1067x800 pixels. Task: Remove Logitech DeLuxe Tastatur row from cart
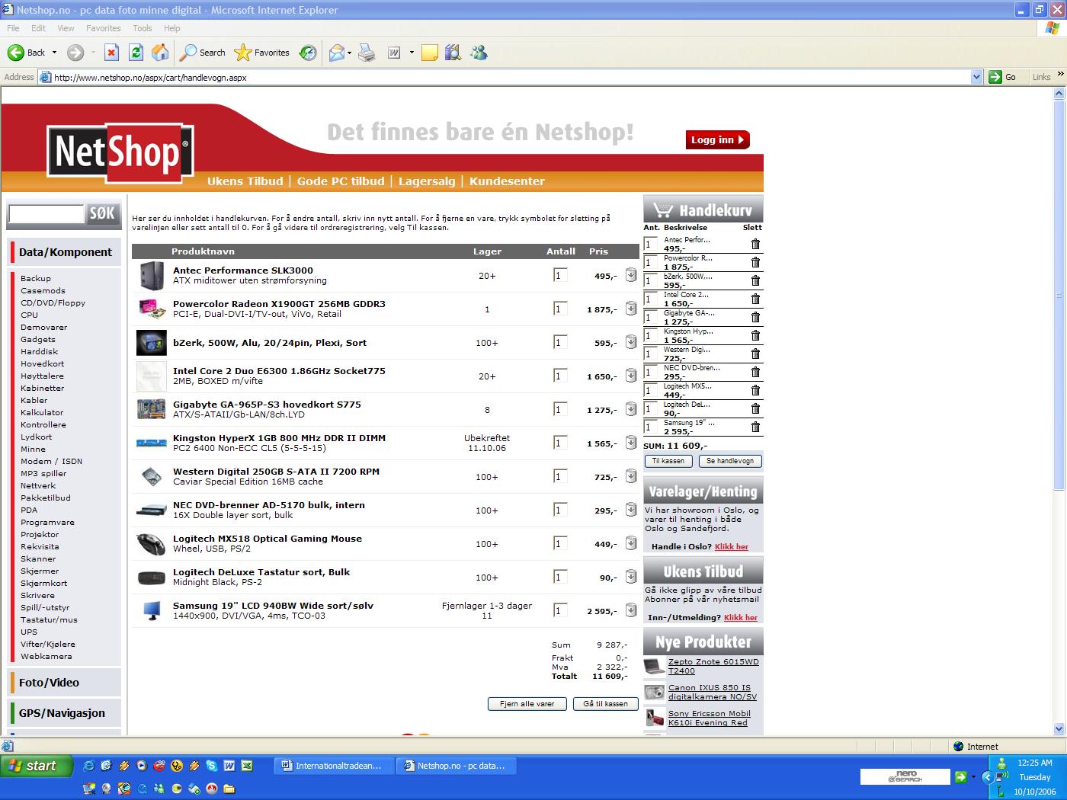[x=631, y=577]
